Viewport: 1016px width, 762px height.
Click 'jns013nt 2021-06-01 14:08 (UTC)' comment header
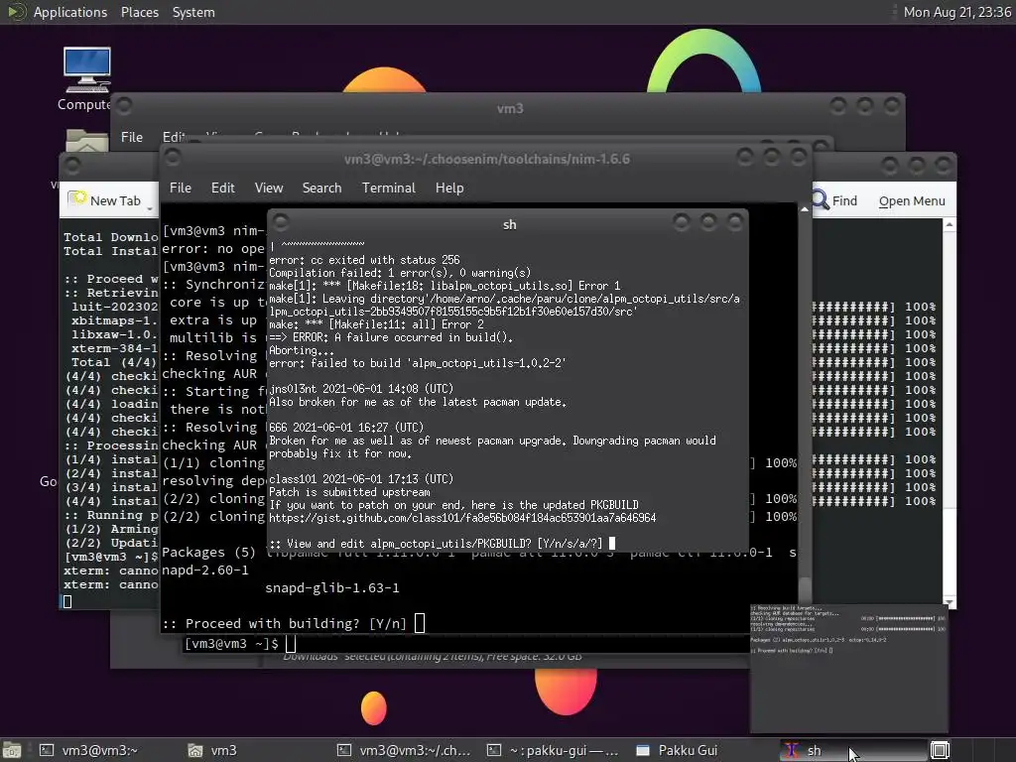[361, 389]
